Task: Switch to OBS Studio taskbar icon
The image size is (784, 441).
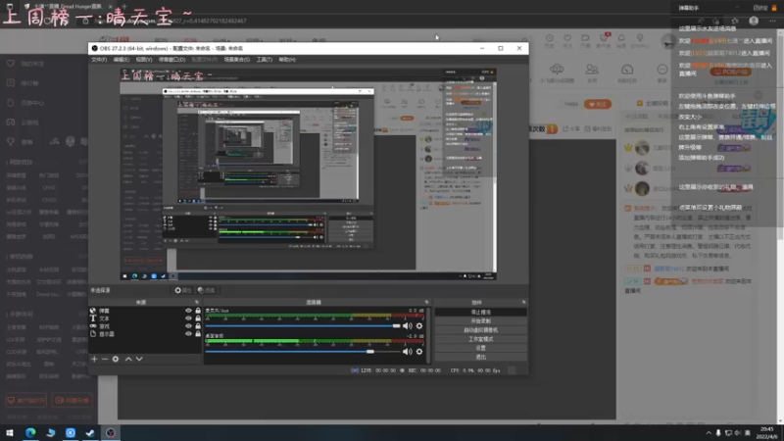Action: click(111, 432)
